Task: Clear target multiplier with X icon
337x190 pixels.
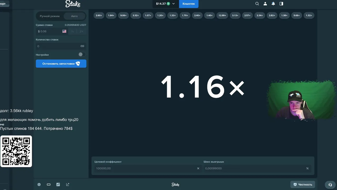Action: (x=198, y=168)
